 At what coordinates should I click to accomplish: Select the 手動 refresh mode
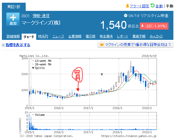pyautogui.click(x=169, y=6)
